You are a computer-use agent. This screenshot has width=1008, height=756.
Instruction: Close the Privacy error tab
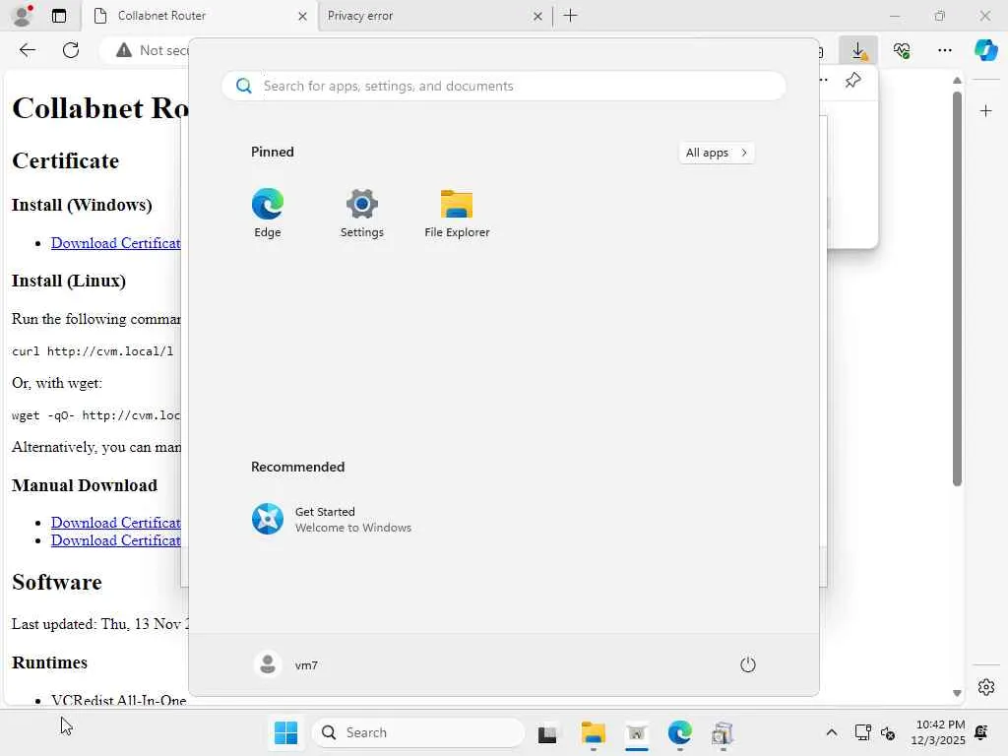[x=537, y=16]
